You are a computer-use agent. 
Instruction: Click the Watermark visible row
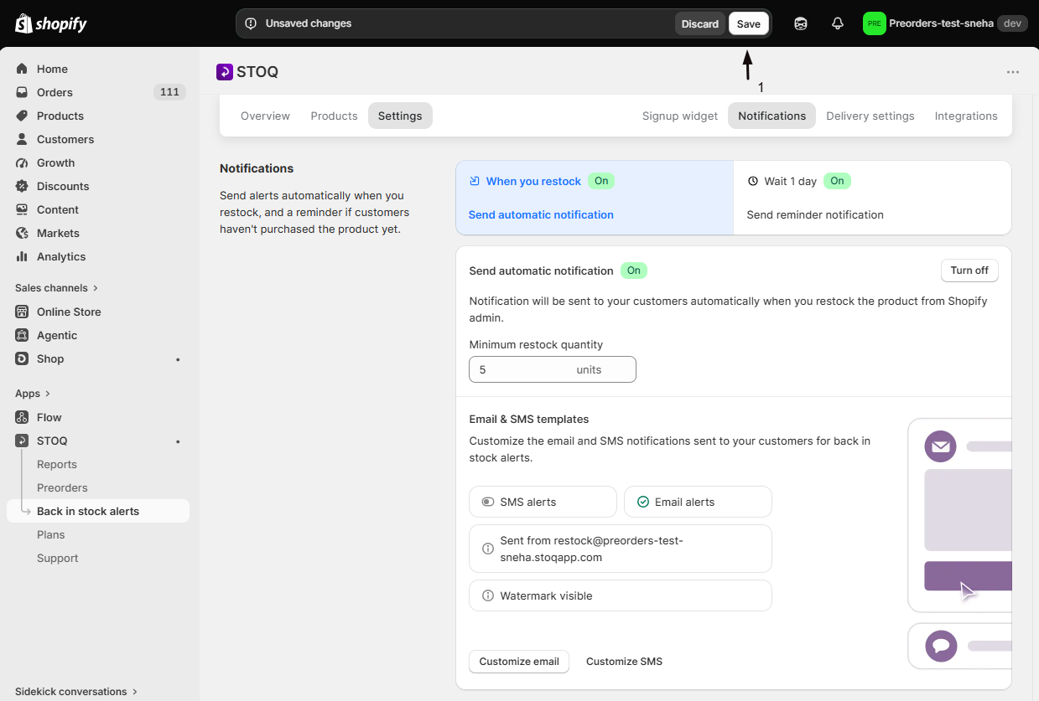(x=621, y=595)
